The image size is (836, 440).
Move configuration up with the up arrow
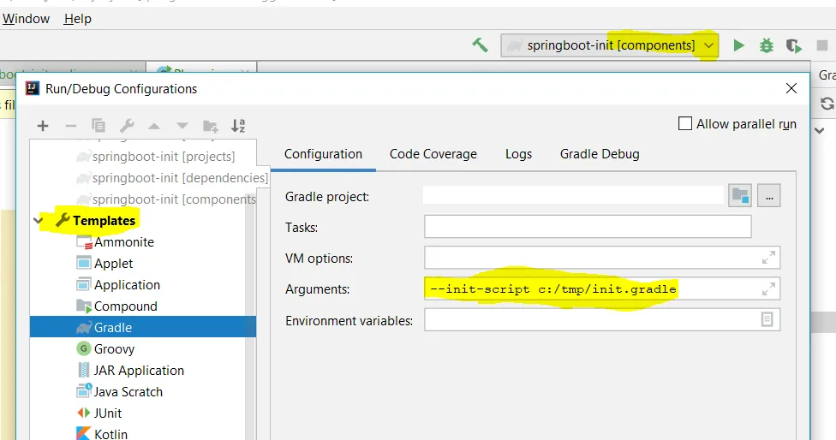click(x=154, y=126)
